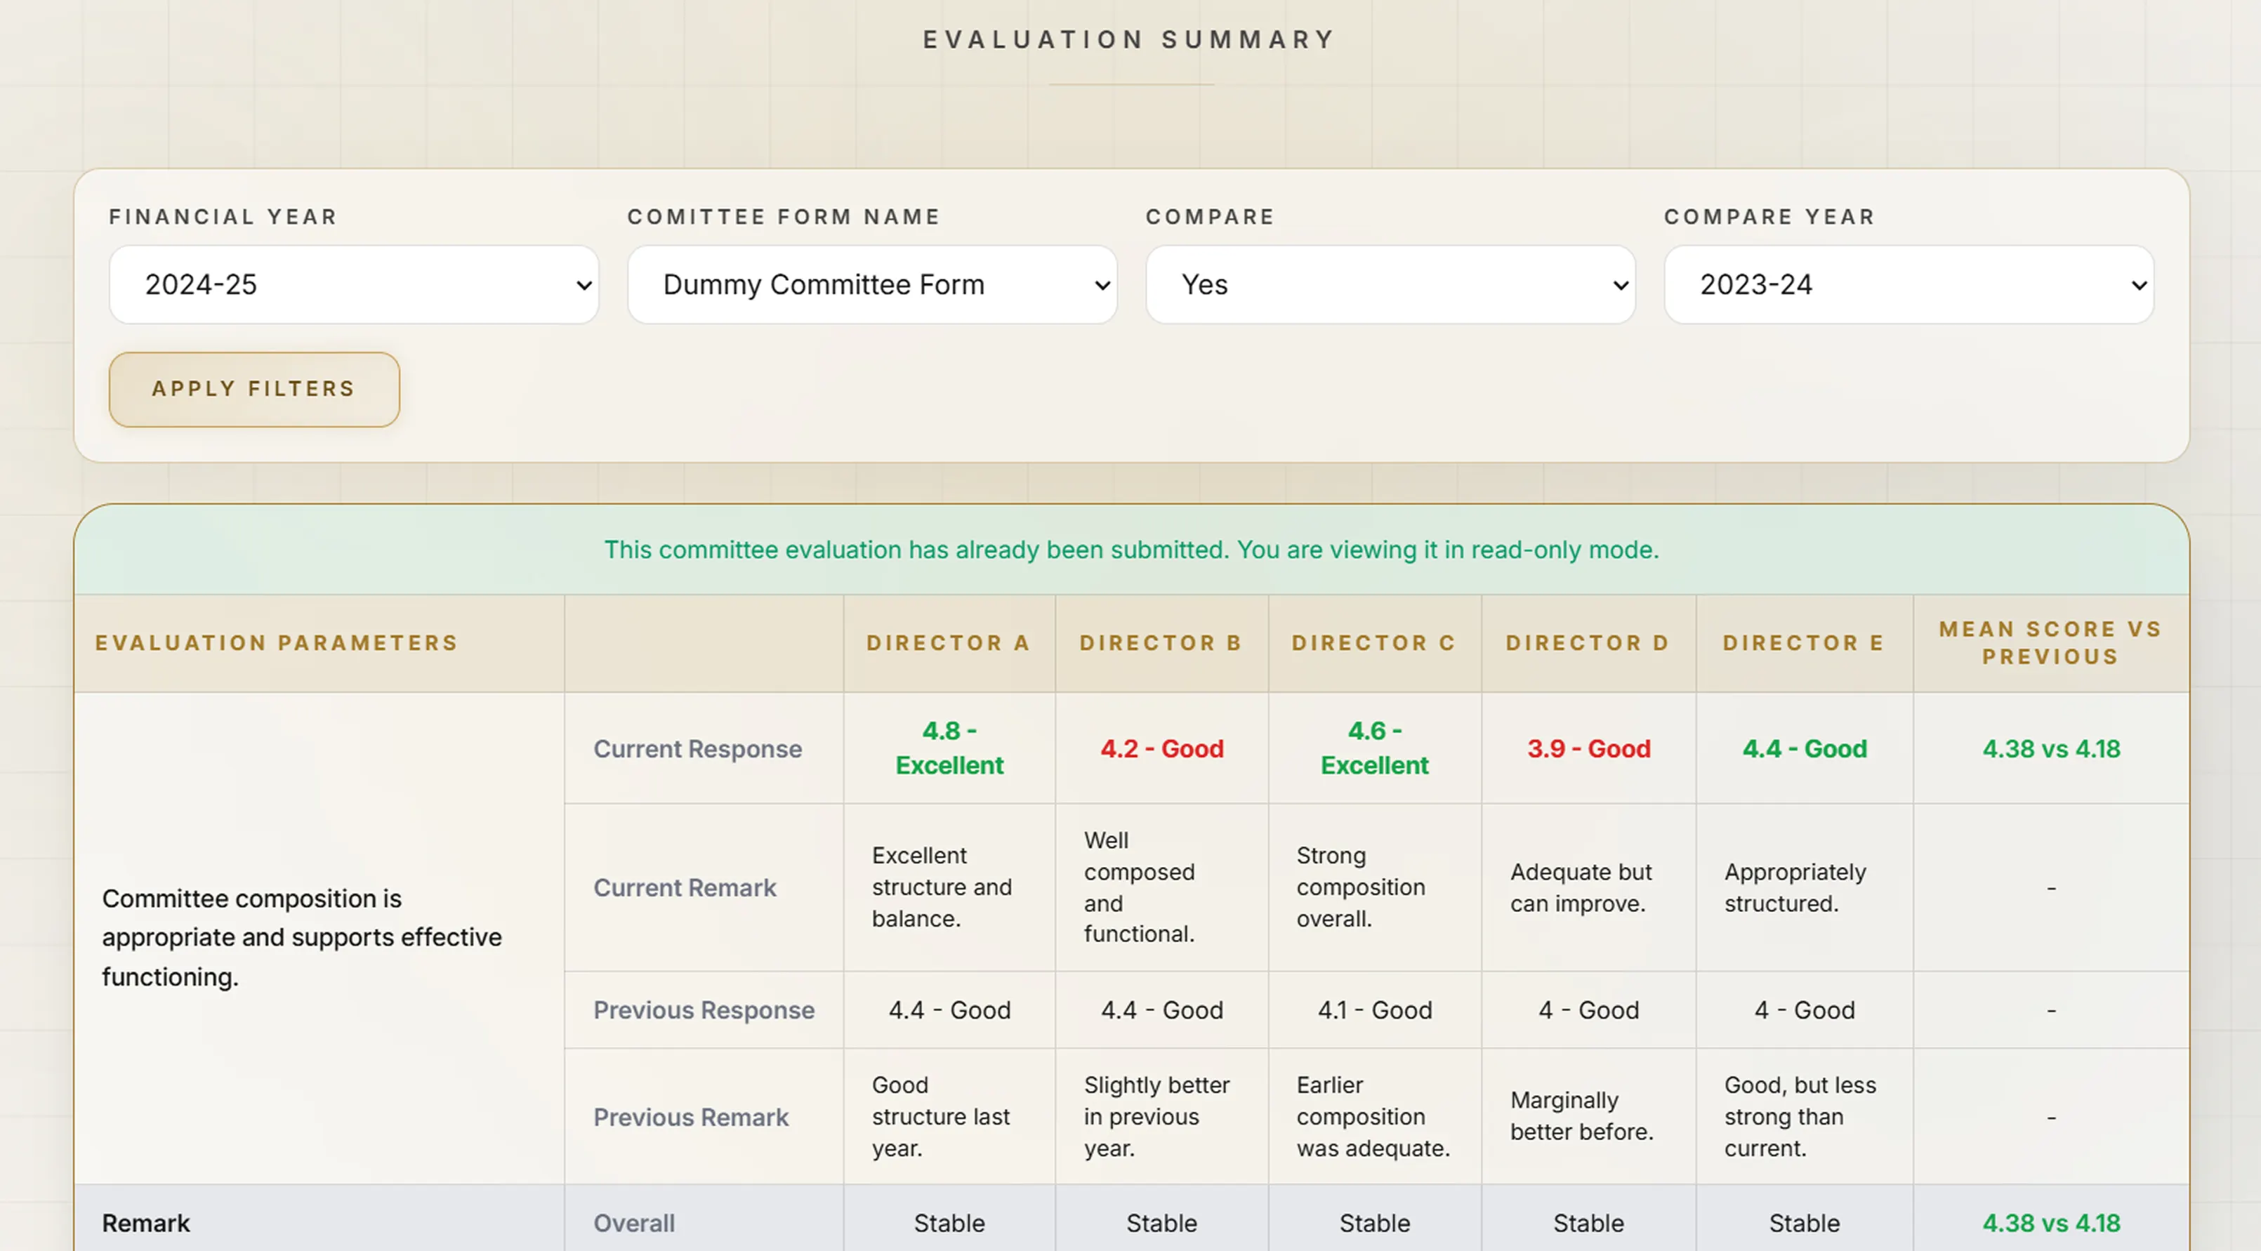
Task: Click the Director A column header
Action: click(x=949, y=643)
